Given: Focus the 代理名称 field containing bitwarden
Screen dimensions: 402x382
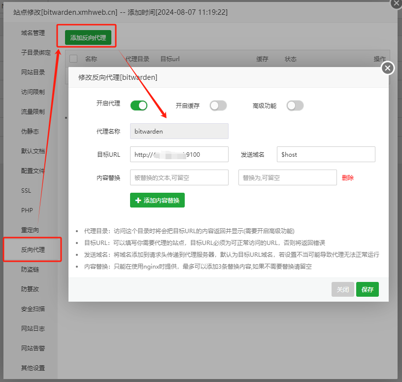Looking at the screenshot, I should tap(179, 131).
